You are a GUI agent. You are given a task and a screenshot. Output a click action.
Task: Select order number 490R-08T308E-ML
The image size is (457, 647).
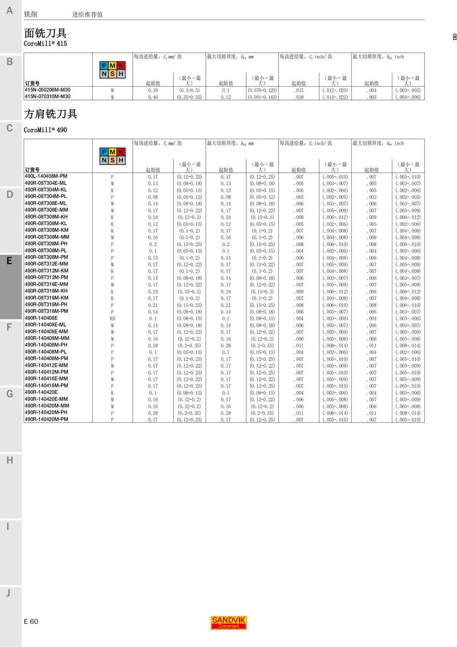pyautogui.click(x=46, y=203)
